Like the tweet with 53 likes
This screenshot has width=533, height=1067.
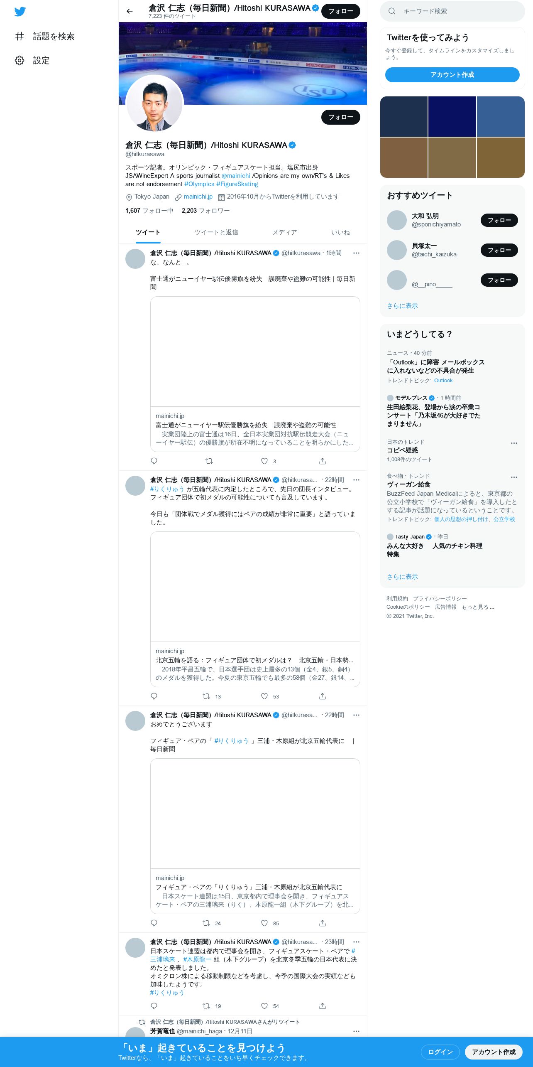pyautogui.click(x=264, y=696)
